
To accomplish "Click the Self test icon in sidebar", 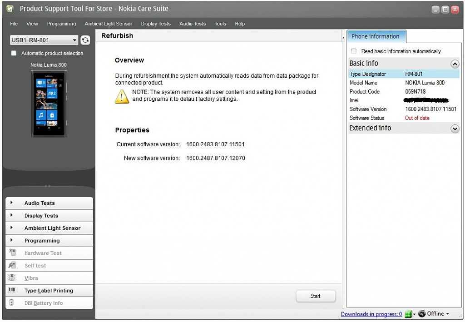I will (12, 265).
